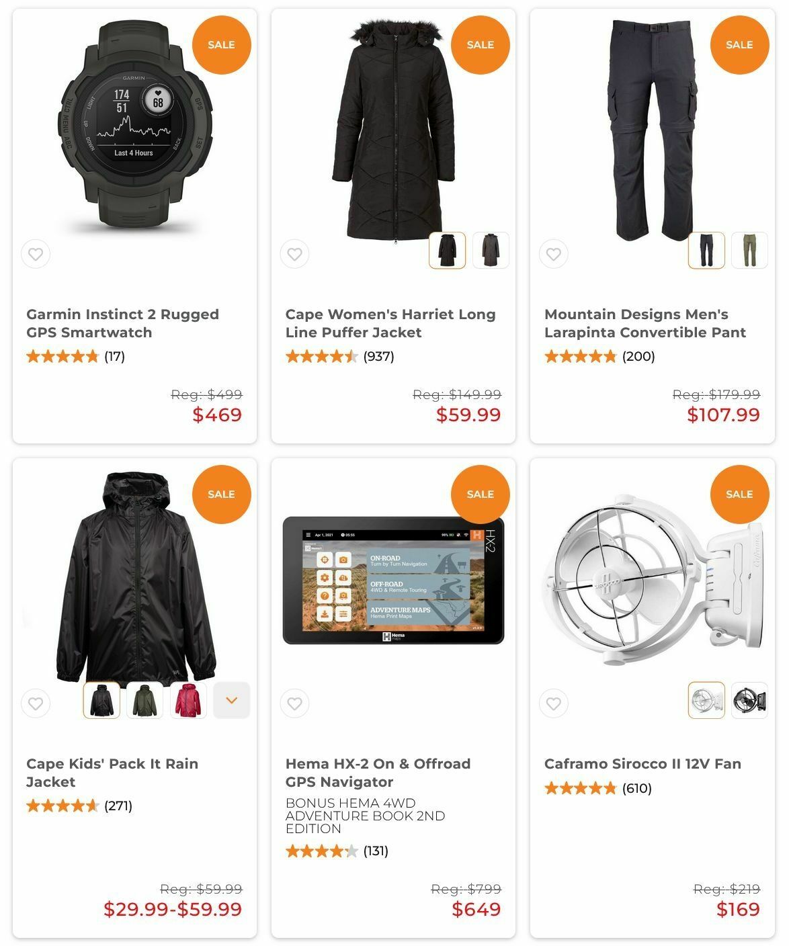
Task: Pick the black Sirocco fan variant
Action: (749, 700)
